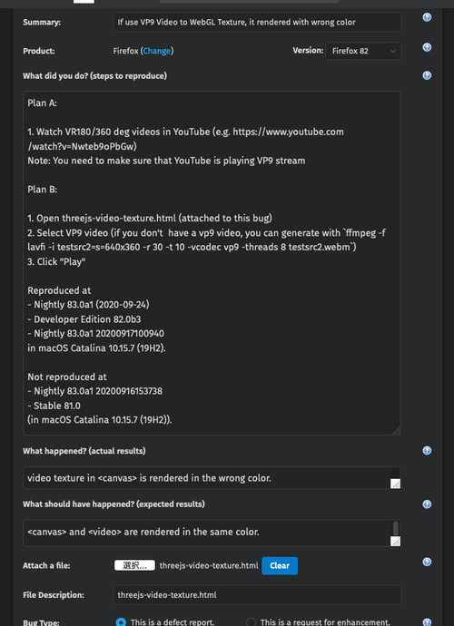
Task: Click inside steps to reproduce textarea
Action: tap(212, 263)
